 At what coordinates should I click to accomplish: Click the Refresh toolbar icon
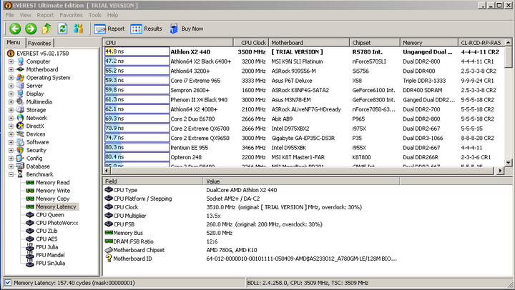coord(62,29)
